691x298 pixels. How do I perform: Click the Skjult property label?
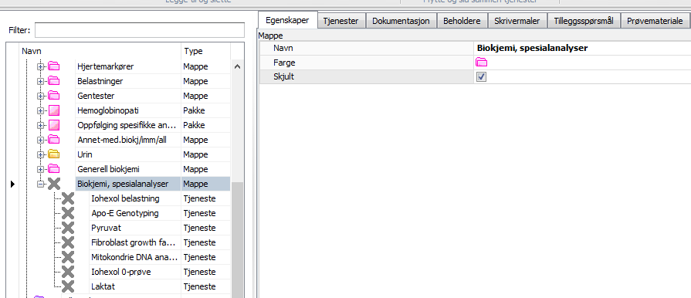pyautogui.click(x=284, y=76)
